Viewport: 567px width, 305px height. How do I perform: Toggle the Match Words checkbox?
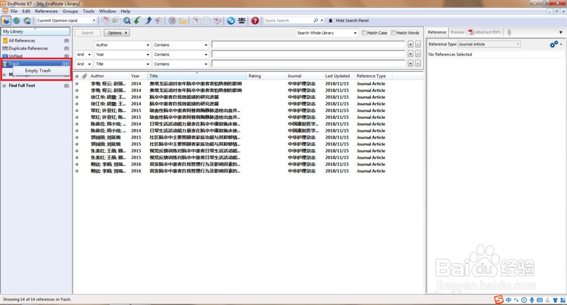(393, 32)
